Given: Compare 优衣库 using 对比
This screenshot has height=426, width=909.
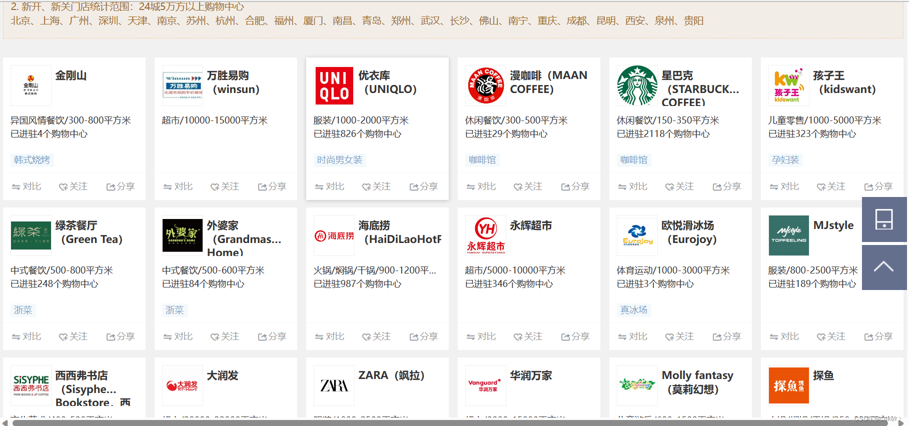Looking at the screenshot, I should click(330, 186).
